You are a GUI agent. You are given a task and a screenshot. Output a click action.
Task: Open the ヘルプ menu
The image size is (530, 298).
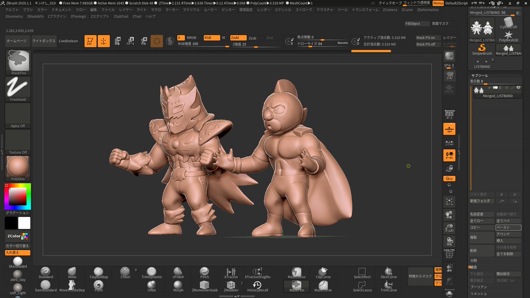(x=150, y=16)
